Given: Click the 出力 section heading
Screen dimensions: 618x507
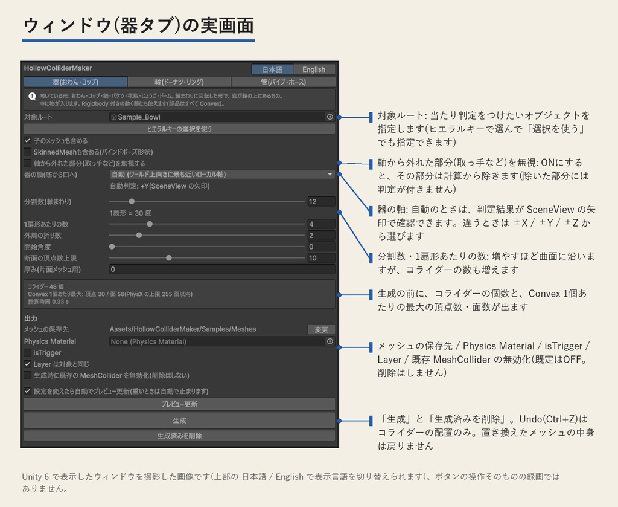Looking at the screenshot, I should coord(31,318).
